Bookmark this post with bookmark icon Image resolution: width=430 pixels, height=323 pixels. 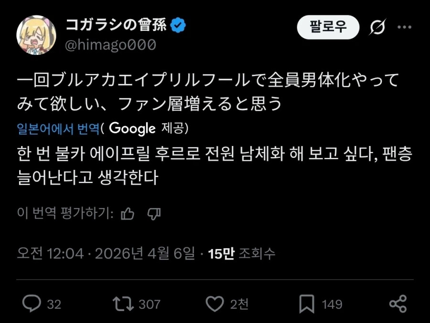point(306,303)
